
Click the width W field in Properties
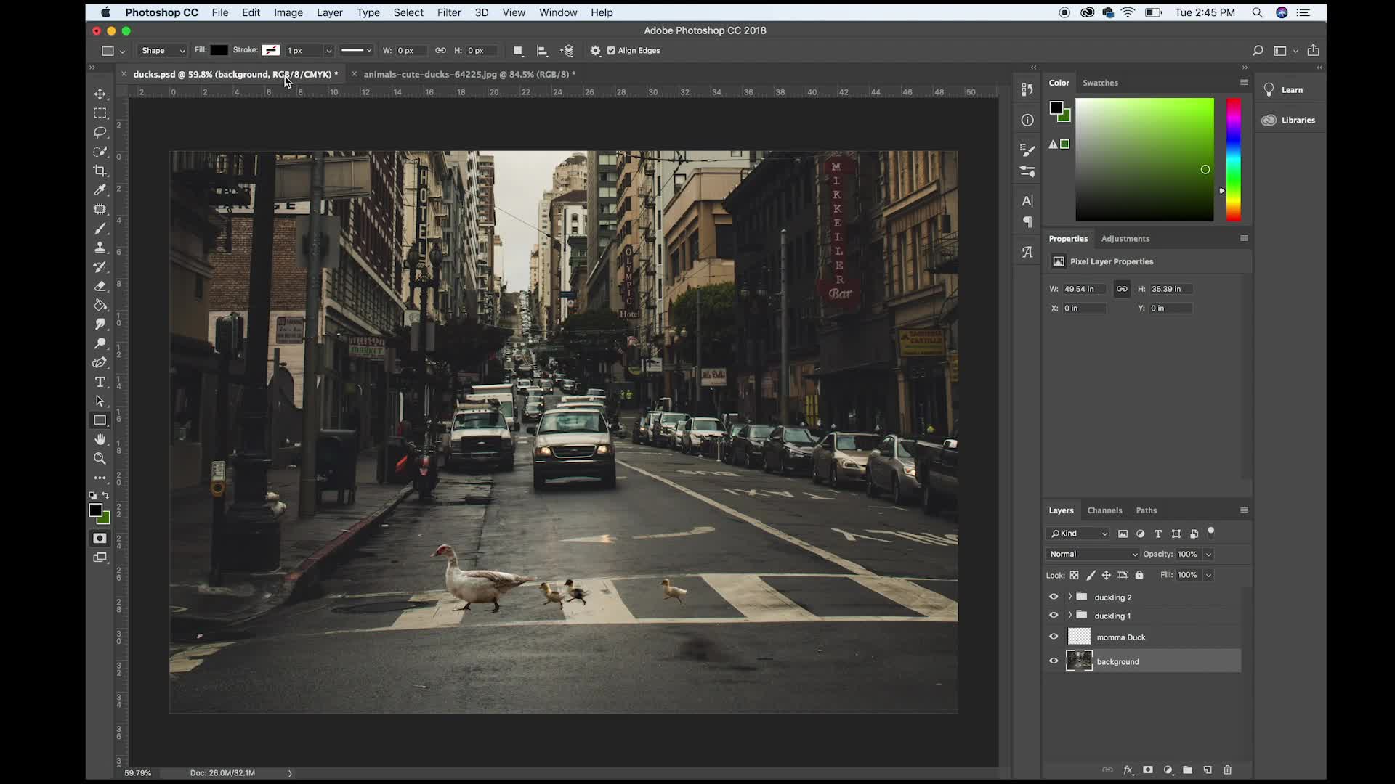click(x=1084, y=289)
